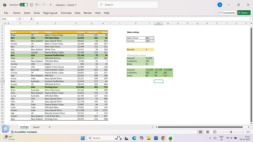Click the Sales Person value cell Barr
Viewport: 253px width, 142px height.
[x=150, y=38]
